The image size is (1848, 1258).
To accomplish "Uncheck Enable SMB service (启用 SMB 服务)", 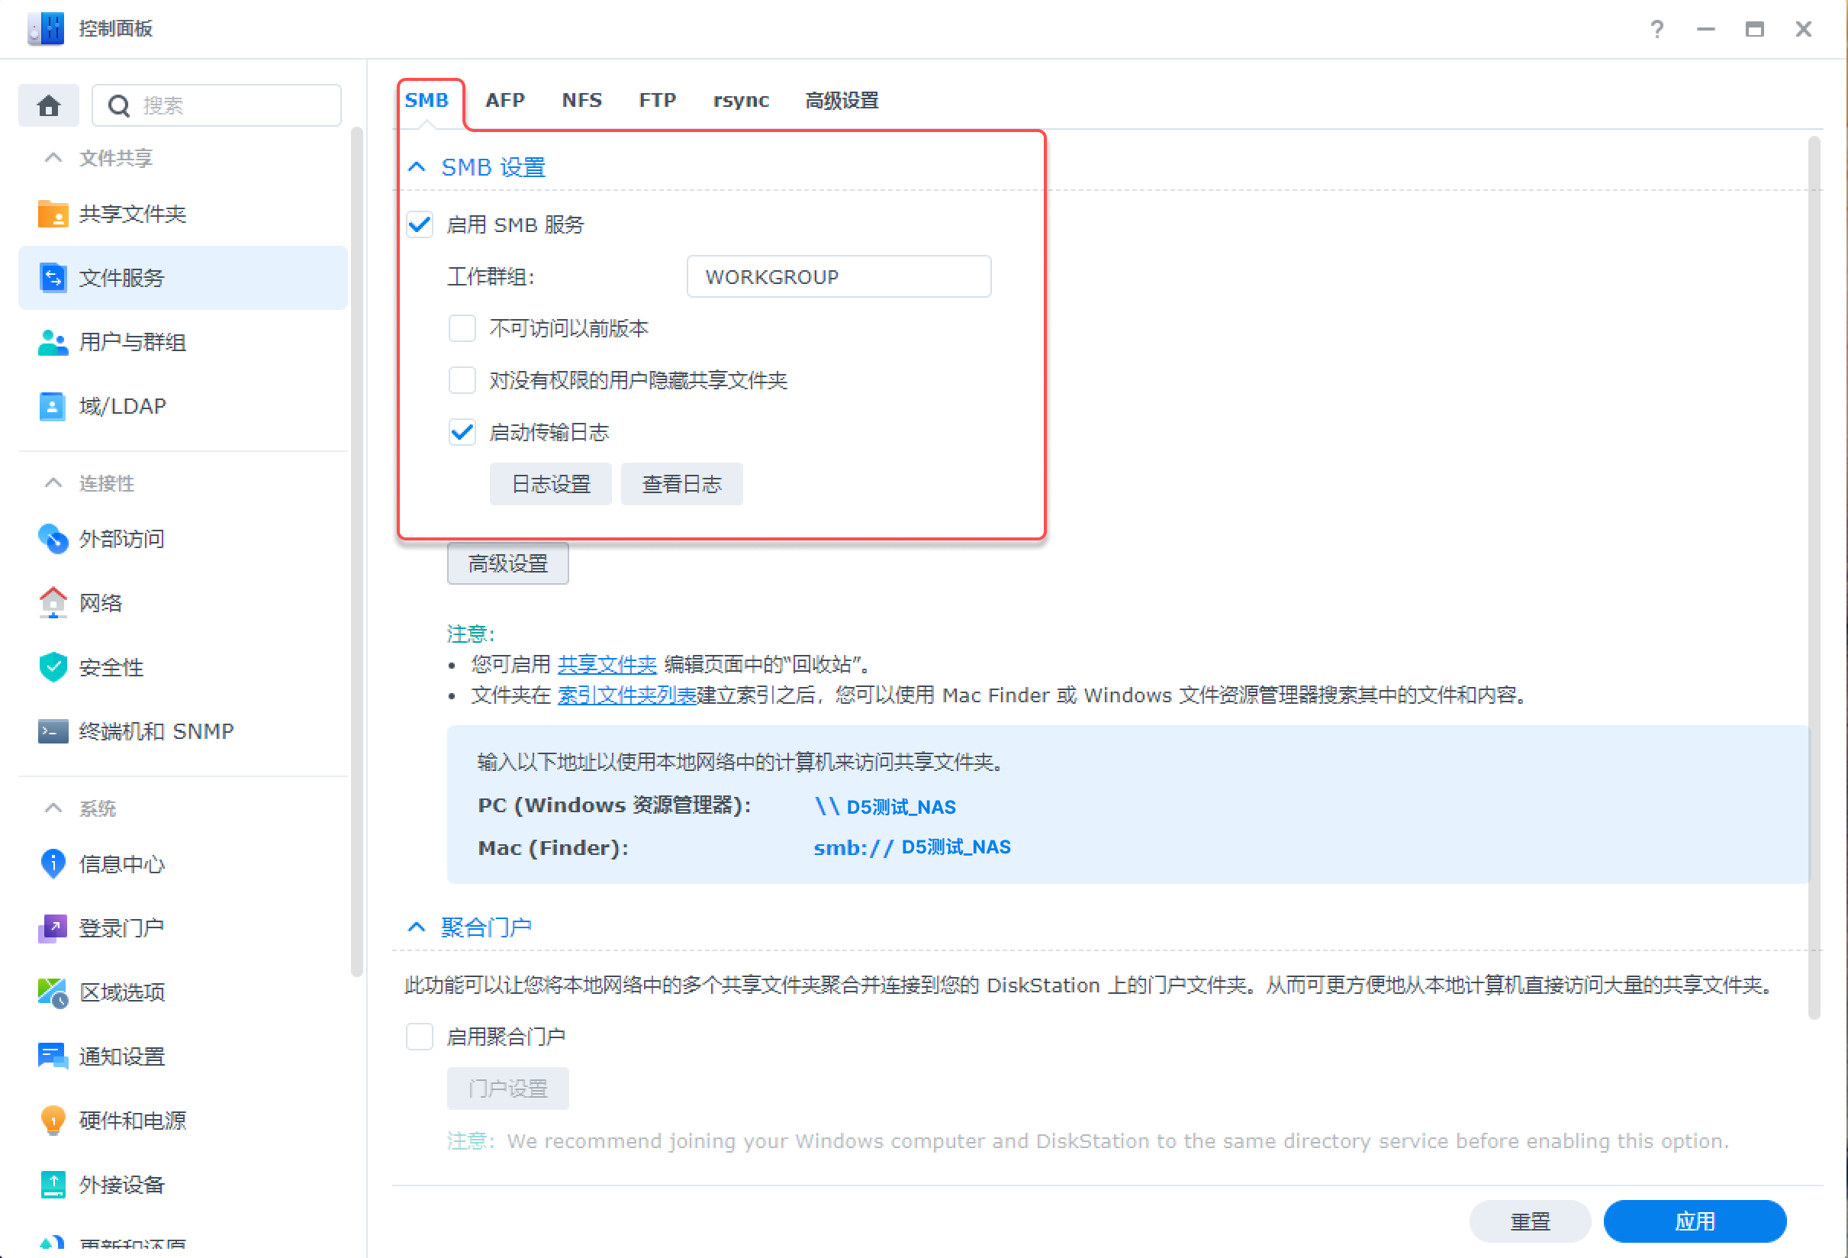I will (420, 224).
